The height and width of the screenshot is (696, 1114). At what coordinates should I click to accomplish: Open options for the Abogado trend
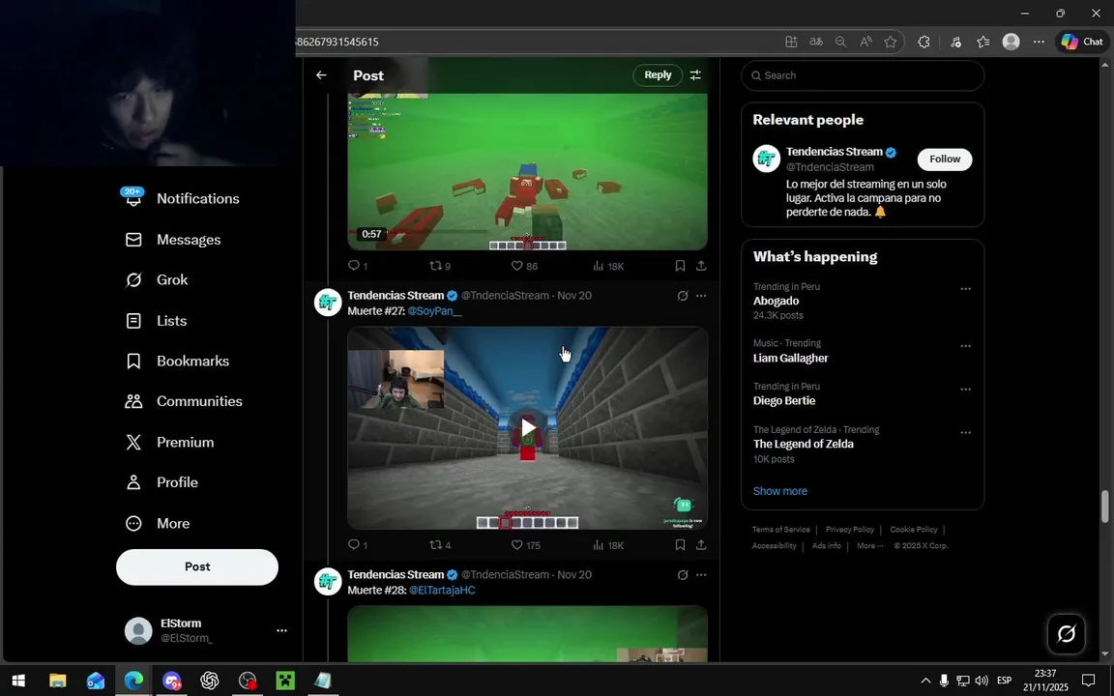click(x=965, y=289)
